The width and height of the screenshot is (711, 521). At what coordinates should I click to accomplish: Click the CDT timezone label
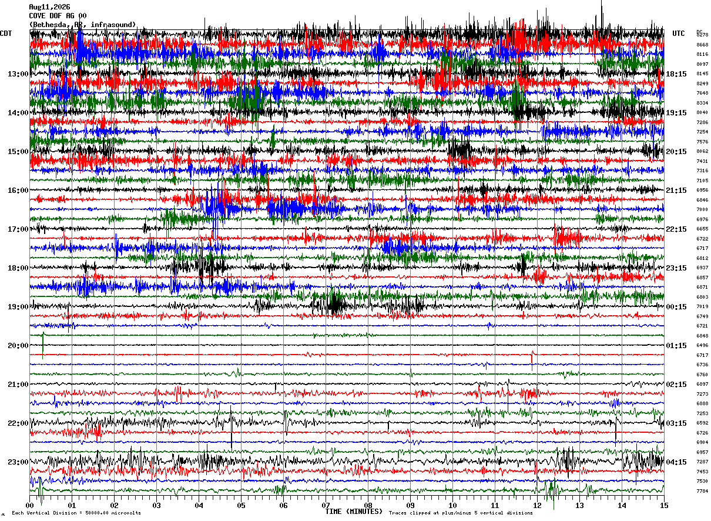tap(6, 34)
